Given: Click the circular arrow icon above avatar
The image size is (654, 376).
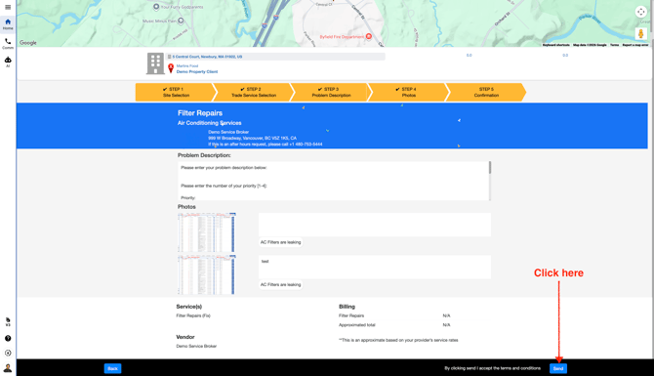Looking at the screenshot, I should point(8,353).
